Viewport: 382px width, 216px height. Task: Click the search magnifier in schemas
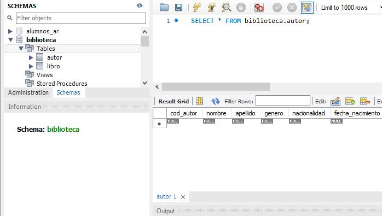[10, 18]
